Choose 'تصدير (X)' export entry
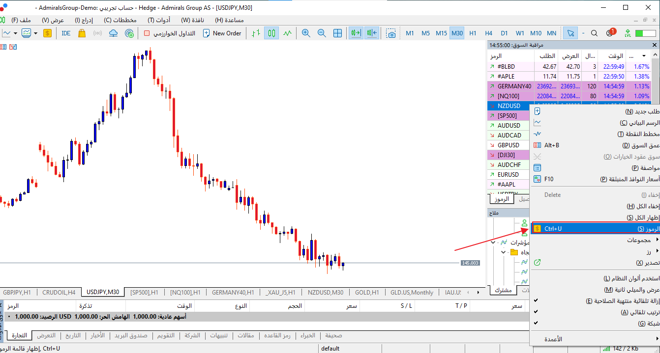 (595, 263)
